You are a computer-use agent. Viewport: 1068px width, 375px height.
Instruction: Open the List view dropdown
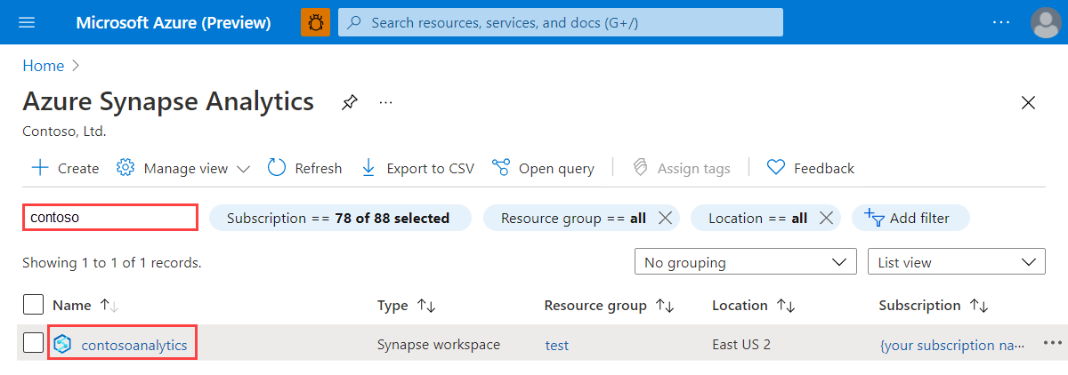click(957, 262)
